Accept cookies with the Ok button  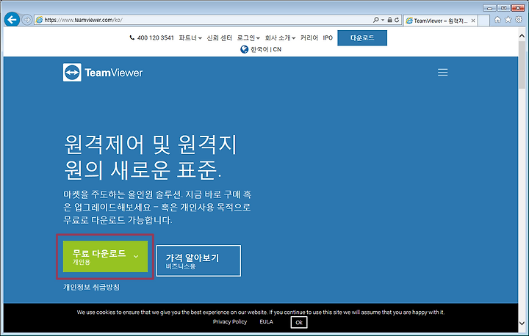tap(299, 323)
